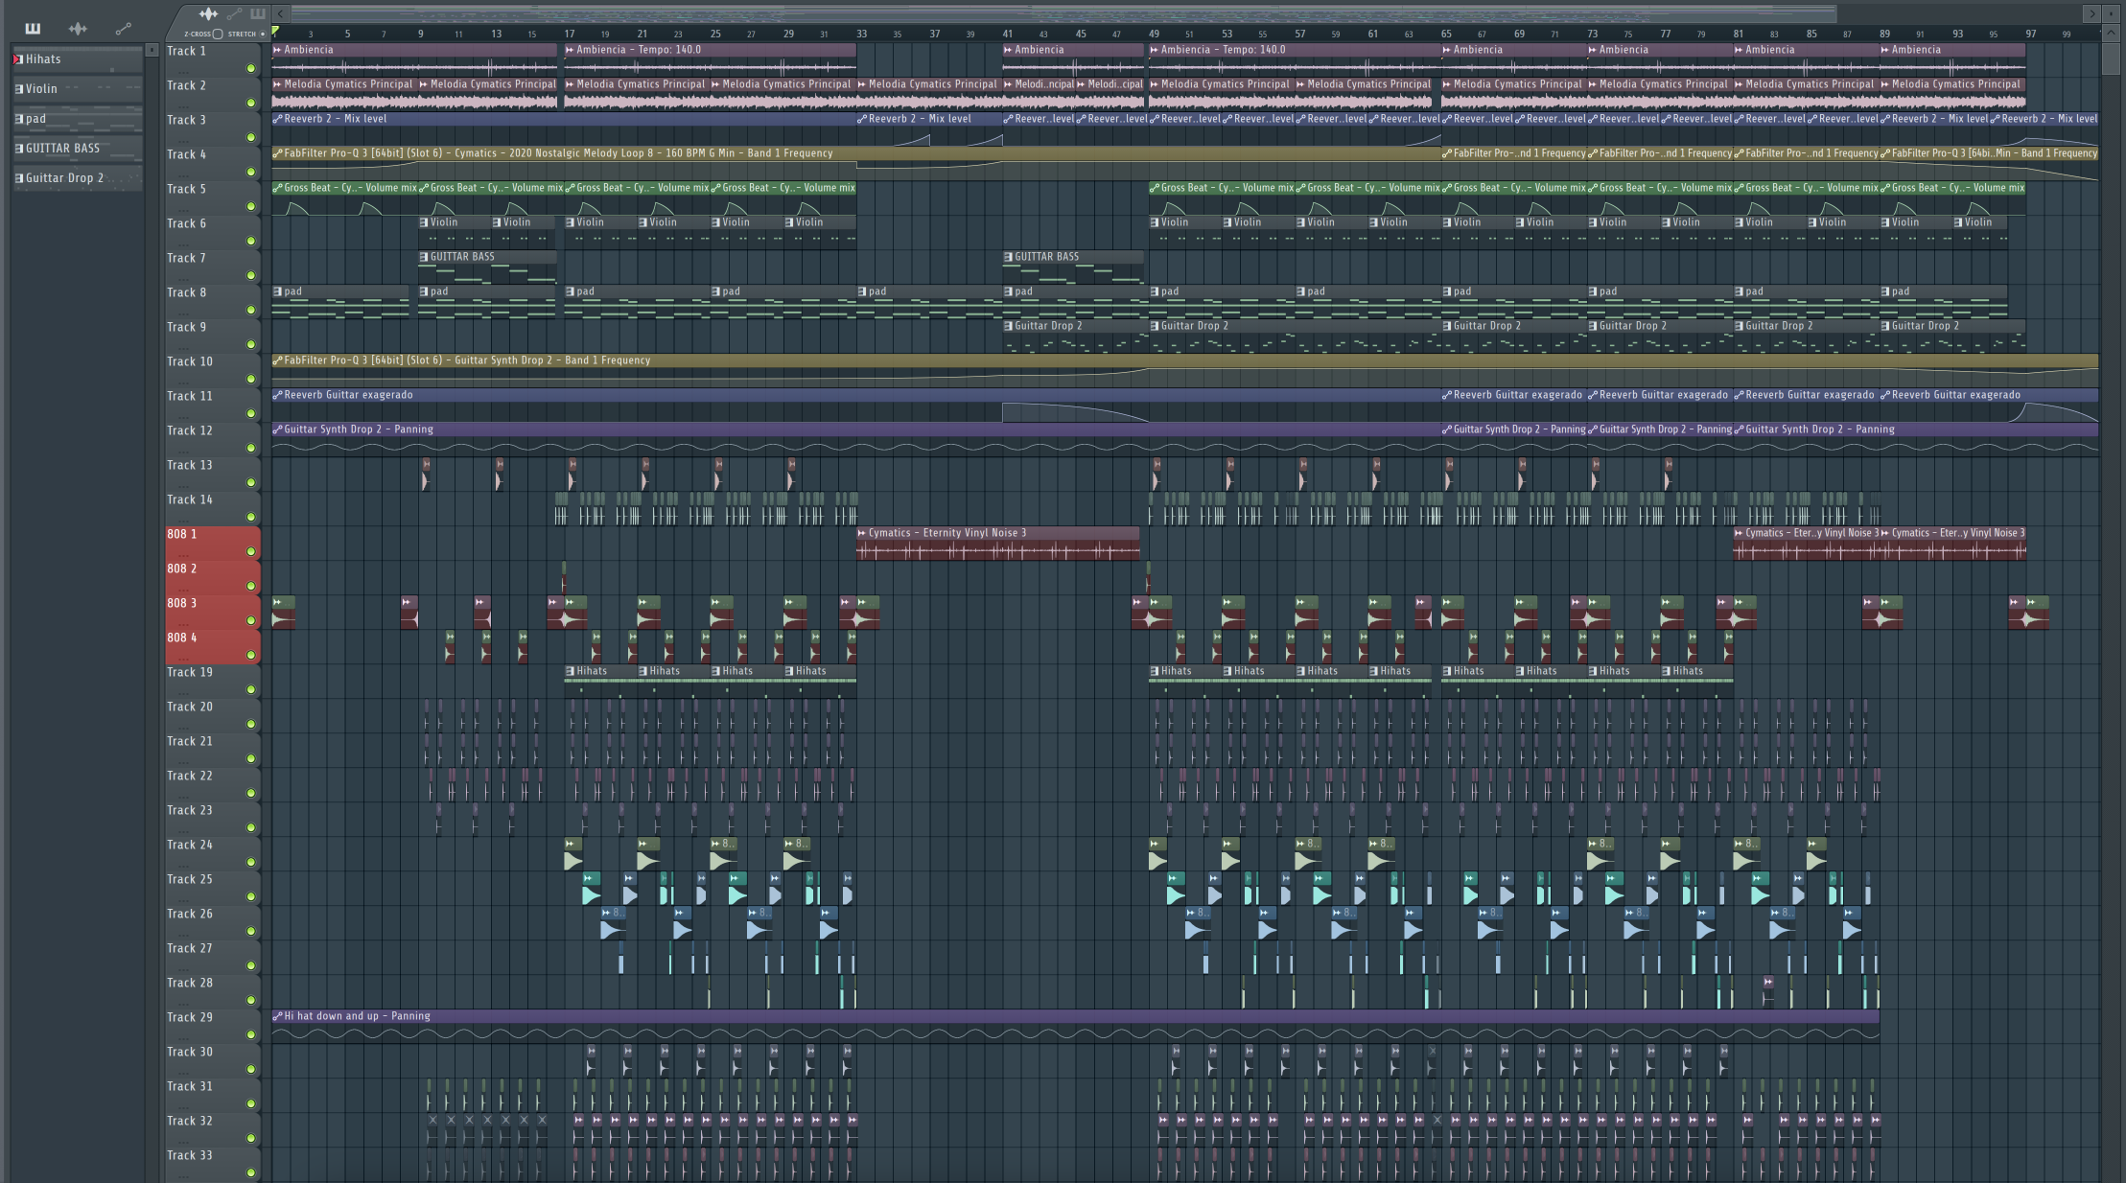The image size is (2126, 1183).
Task: Click GUITTAR BASS pattern icon in picker
Action: coord(18,149)
